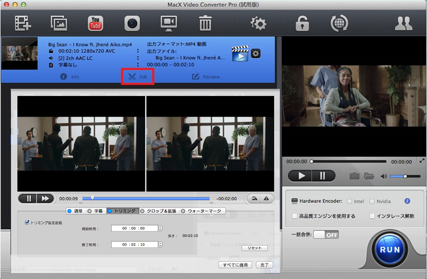Open the snapshot folder icon
The height and width of the screenshot is (279, 427).
(x=369, y=176)
